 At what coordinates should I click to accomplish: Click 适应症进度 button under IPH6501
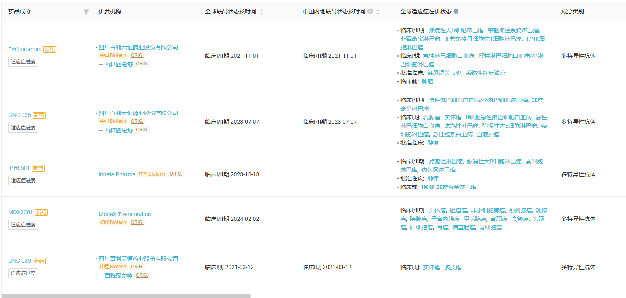click(23, 181)
